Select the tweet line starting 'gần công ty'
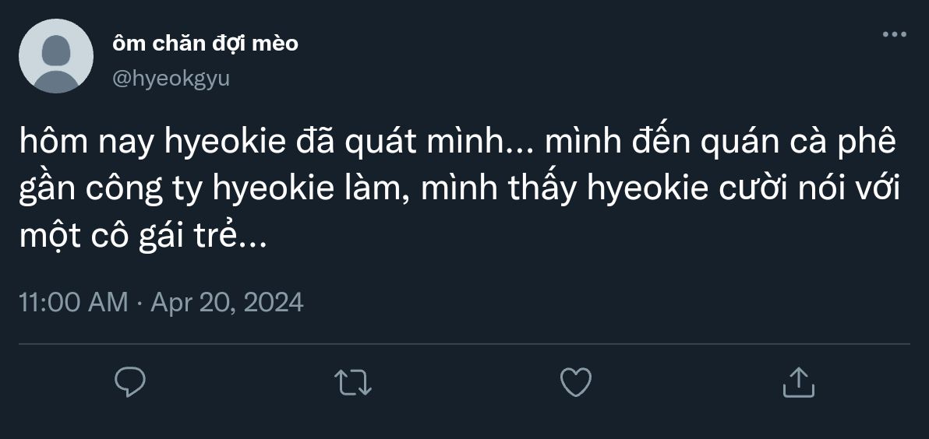 pos(460,190)
